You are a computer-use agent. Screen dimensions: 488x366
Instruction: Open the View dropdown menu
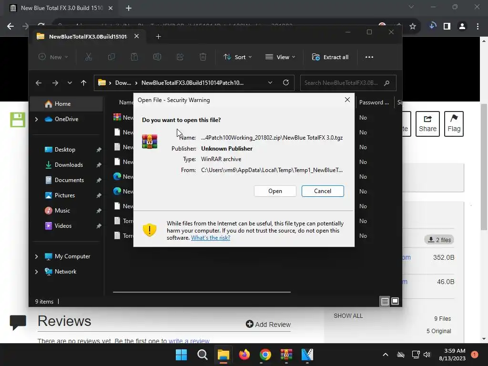coord(280,57)
